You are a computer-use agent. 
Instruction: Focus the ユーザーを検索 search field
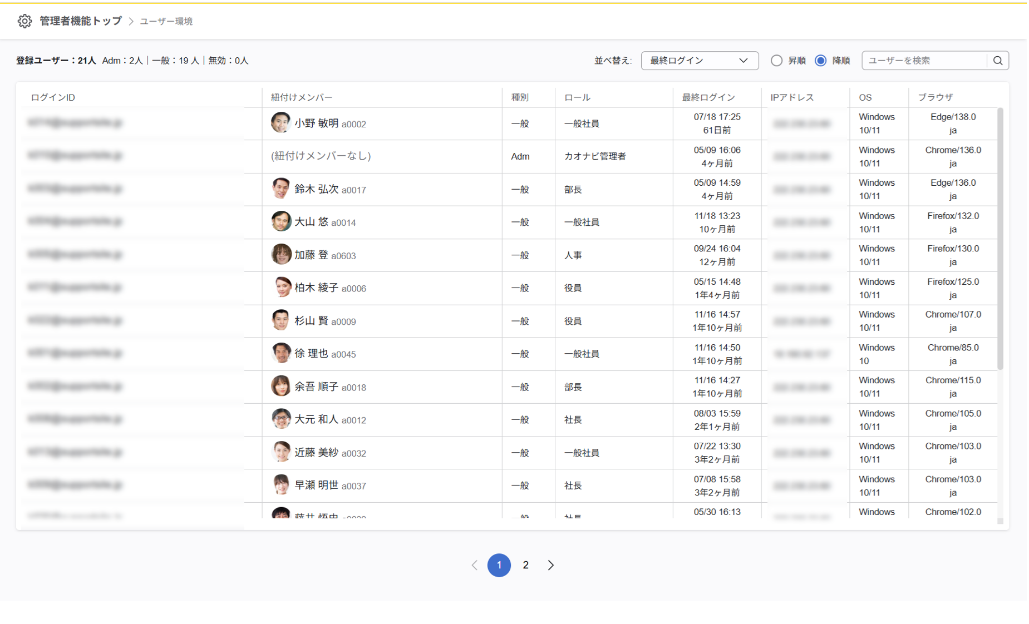[924, 61]
